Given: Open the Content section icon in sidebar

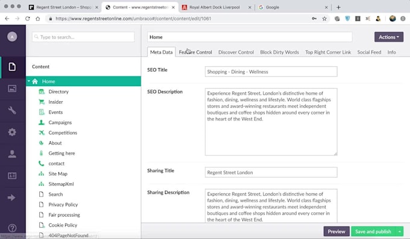Looking at the screenshot, I should (12, 67).
